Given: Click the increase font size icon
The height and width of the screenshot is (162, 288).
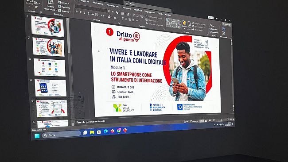Looking at the screenshot, I should click(109, 11).
